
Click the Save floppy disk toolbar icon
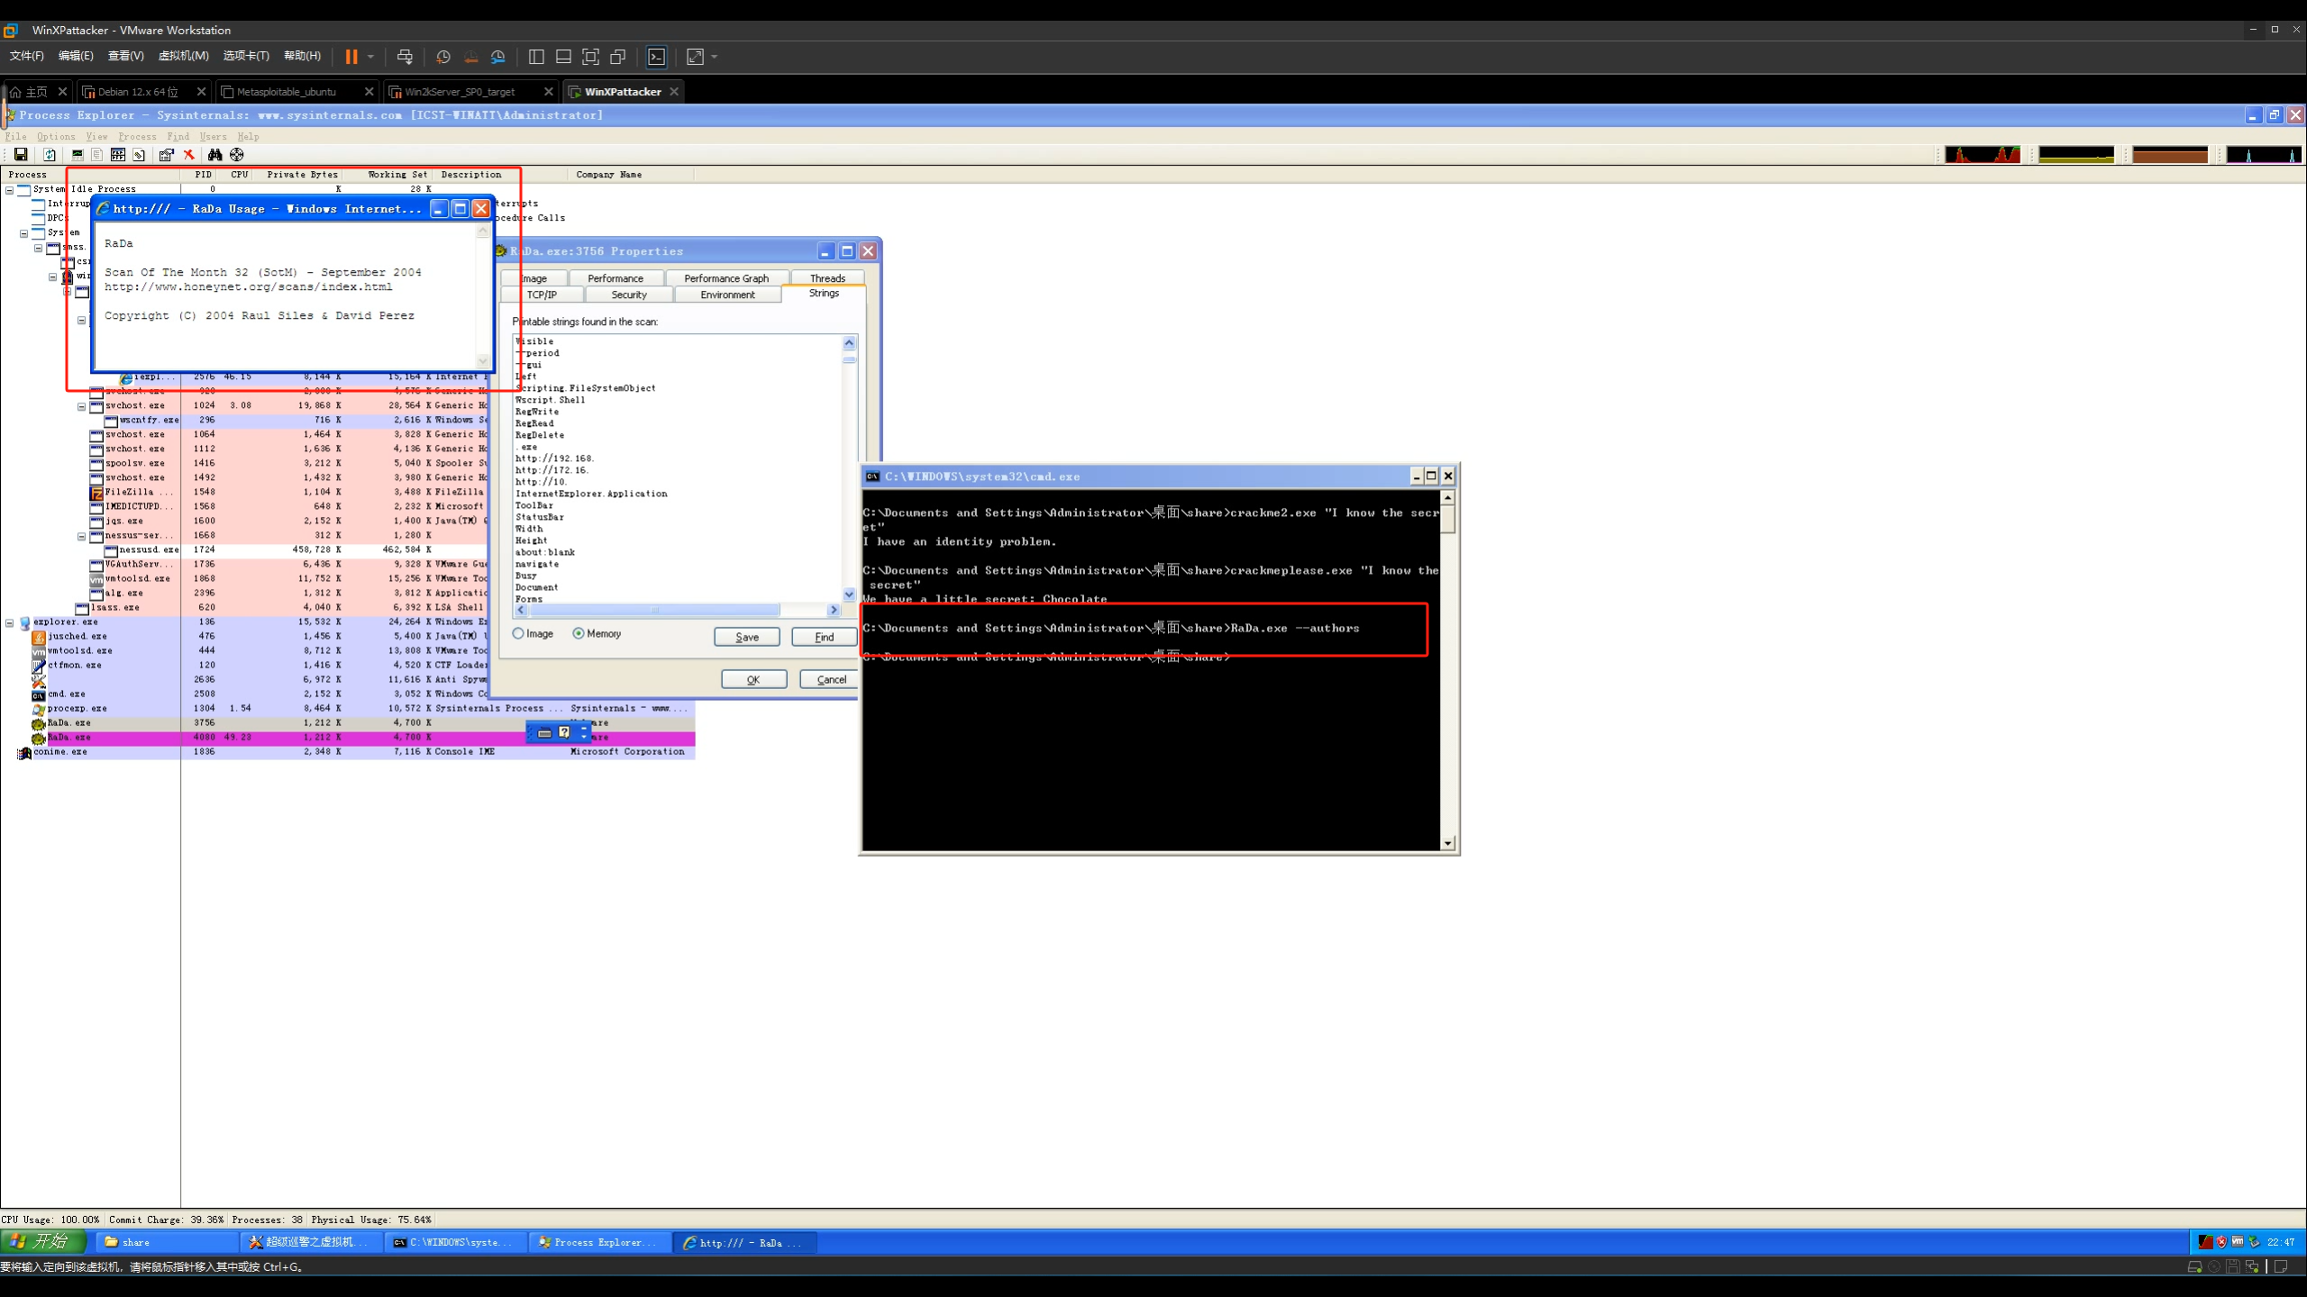pyautogui.click(x=21, y=155)
